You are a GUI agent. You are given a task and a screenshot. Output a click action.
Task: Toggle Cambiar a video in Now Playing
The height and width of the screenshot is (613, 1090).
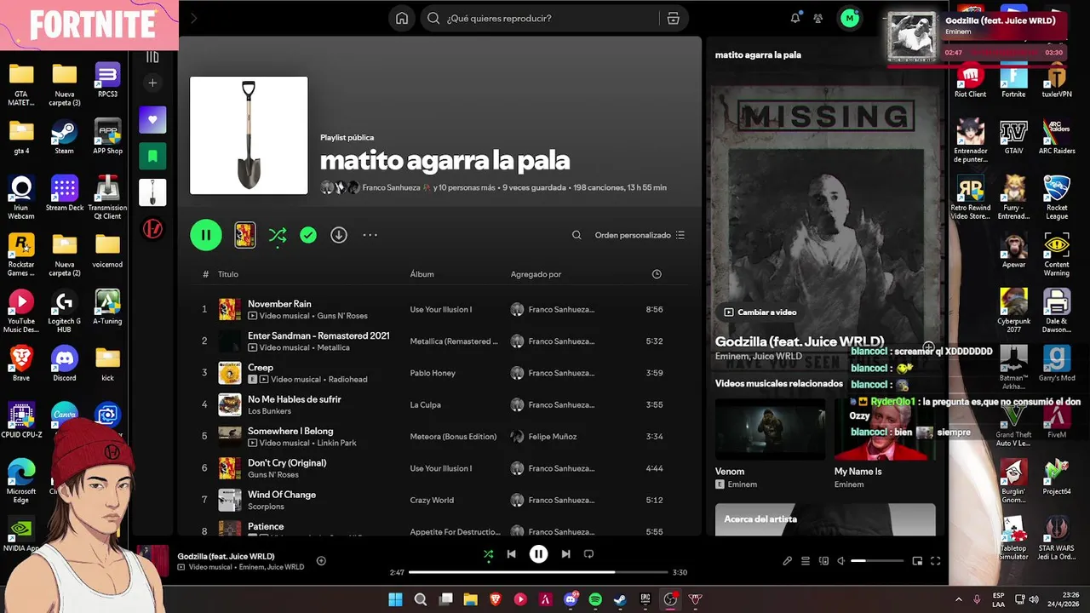[760, 312]
